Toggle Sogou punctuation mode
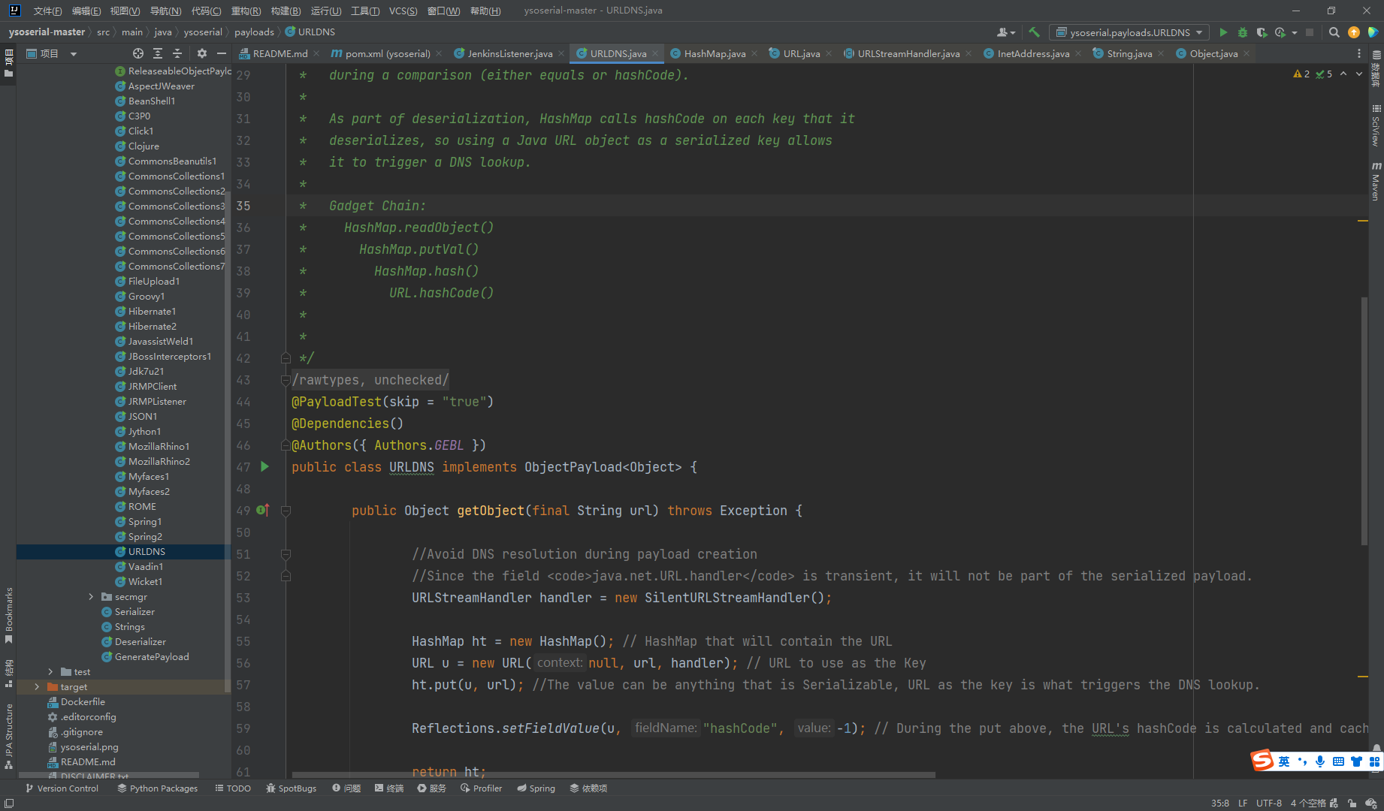1384x811 pixels. [x=1302, y=761]
